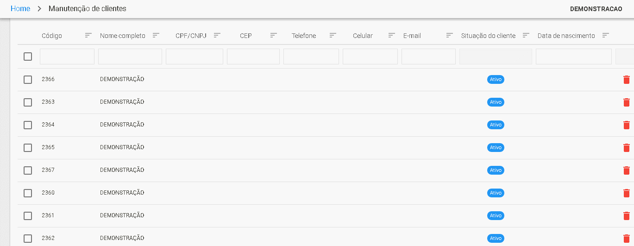This screenshot has width=634, height=246.
Task: Click sort icon beside Data de nascimento
Action: (x=606, y=35)
